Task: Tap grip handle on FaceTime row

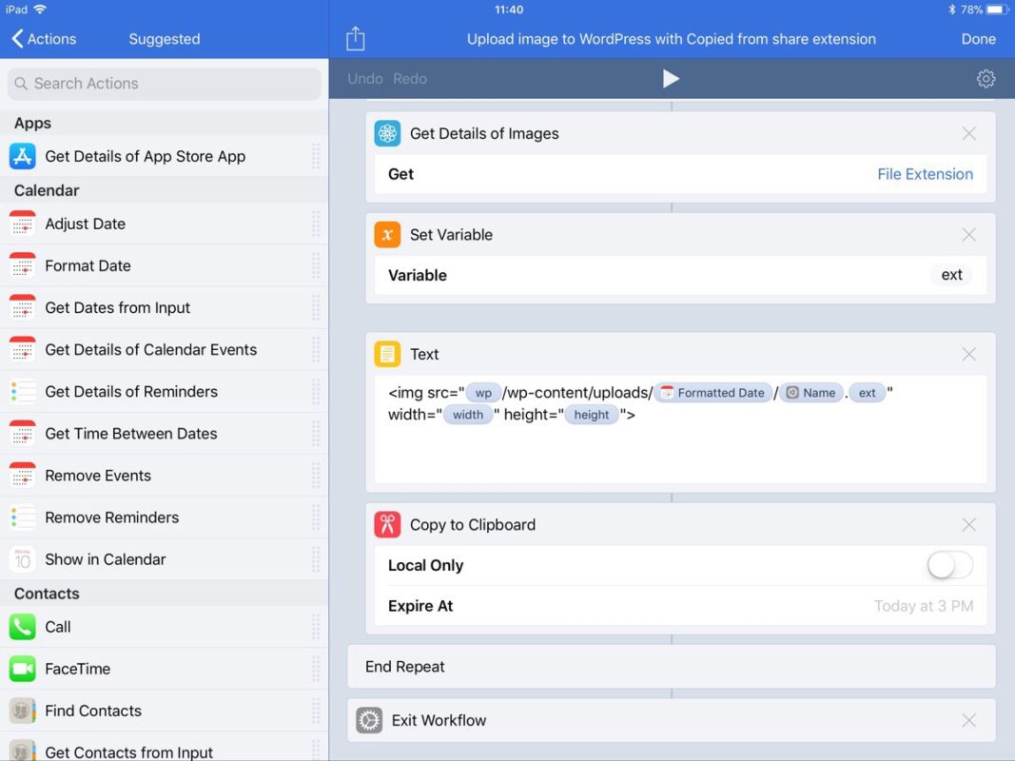Action: point(315,669)
